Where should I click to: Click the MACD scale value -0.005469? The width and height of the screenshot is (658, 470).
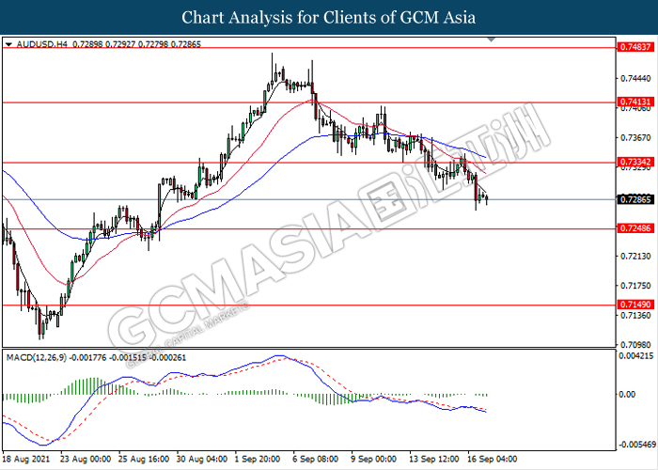pyautogui.click(x=636, y=445)
